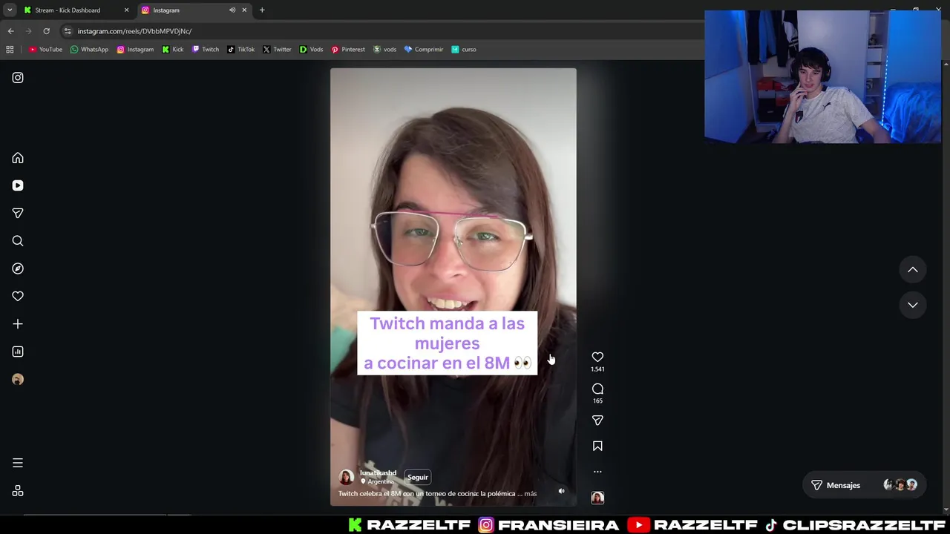Screen dimensions: 950x534
Task: Go to next reel down arrow
Action: point(913,305)
